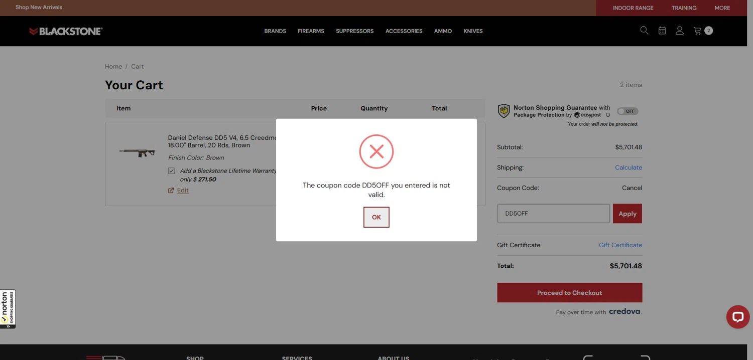Click the cart count badge showing 2
The image size is (753, 360).
click(x=708, y=31)
